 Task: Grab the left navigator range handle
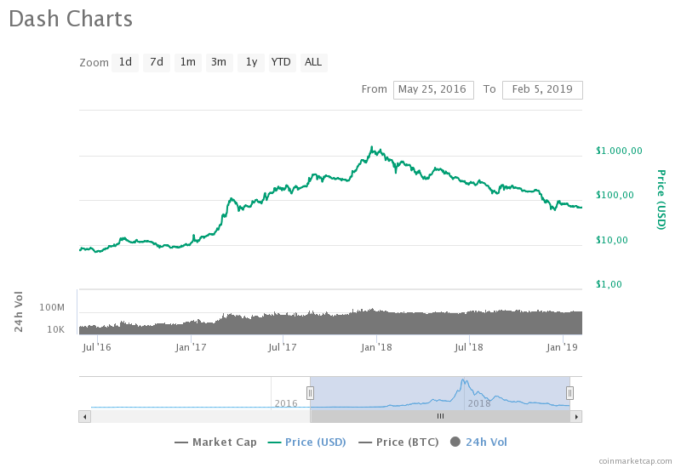pos(310,393)
